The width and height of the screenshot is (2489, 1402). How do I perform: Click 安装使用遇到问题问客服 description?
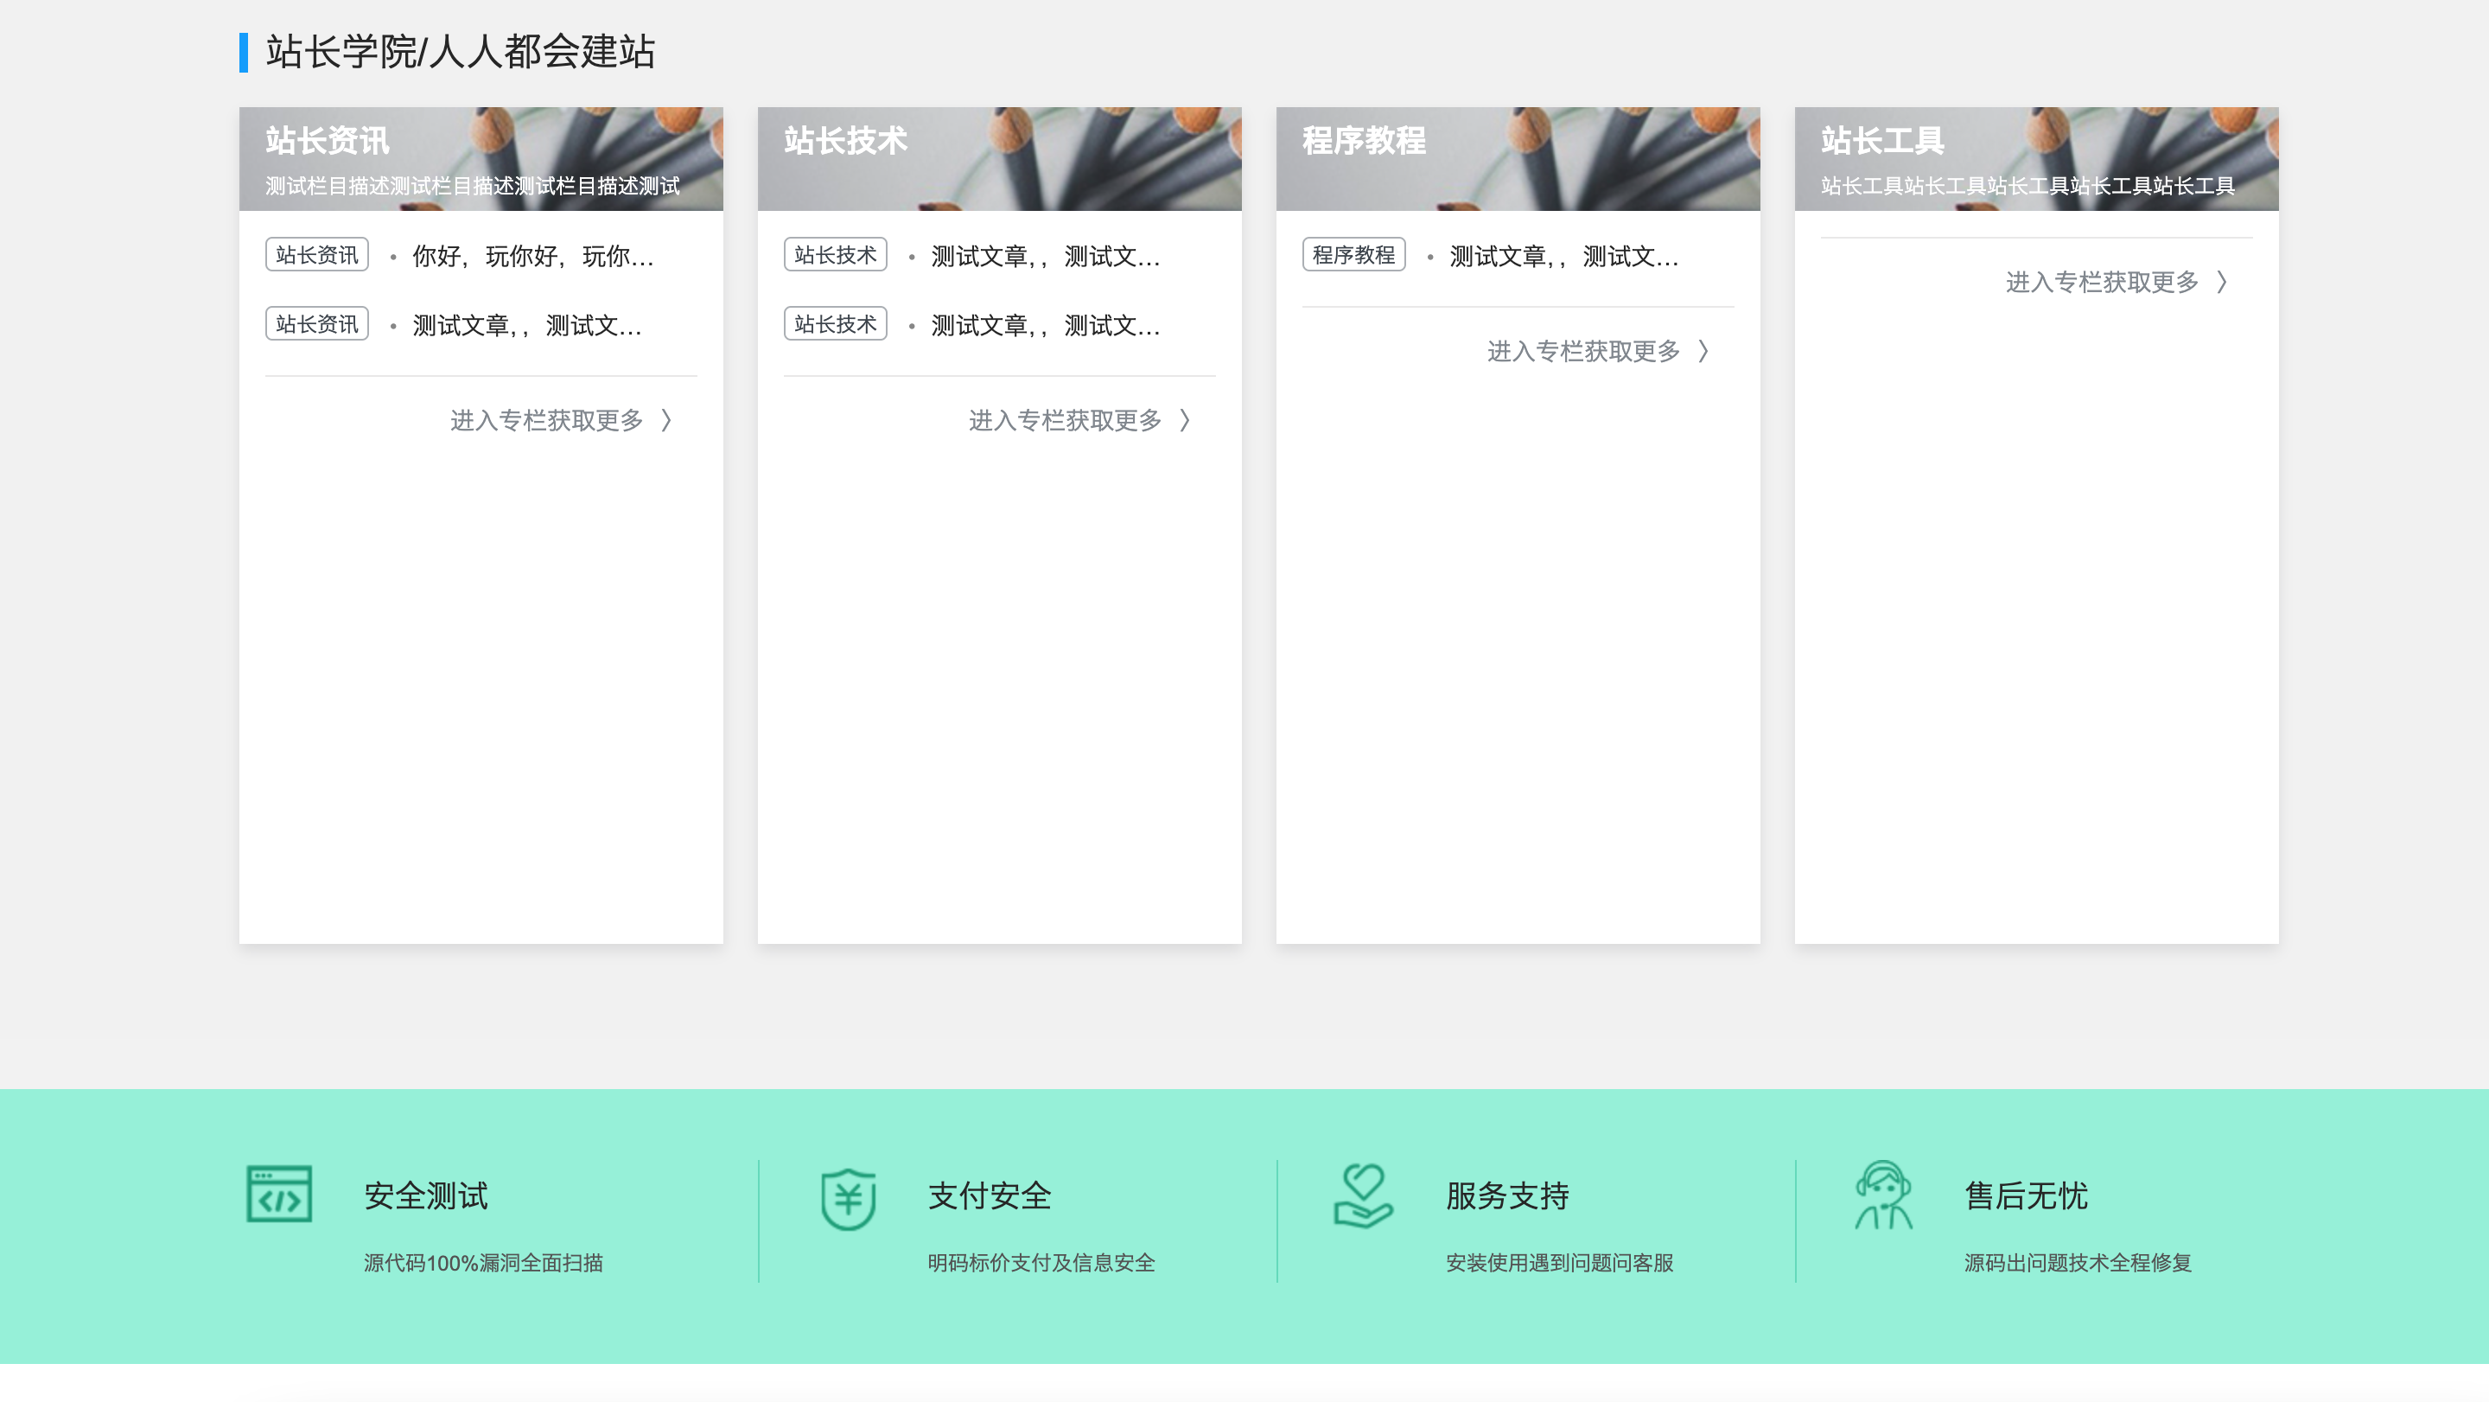click(1559, 1263)
